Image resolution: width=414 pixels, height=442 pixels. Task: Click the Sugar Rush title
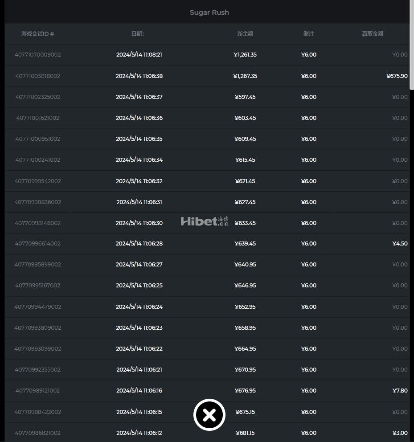pyautogui.click(x=209, y=12)
